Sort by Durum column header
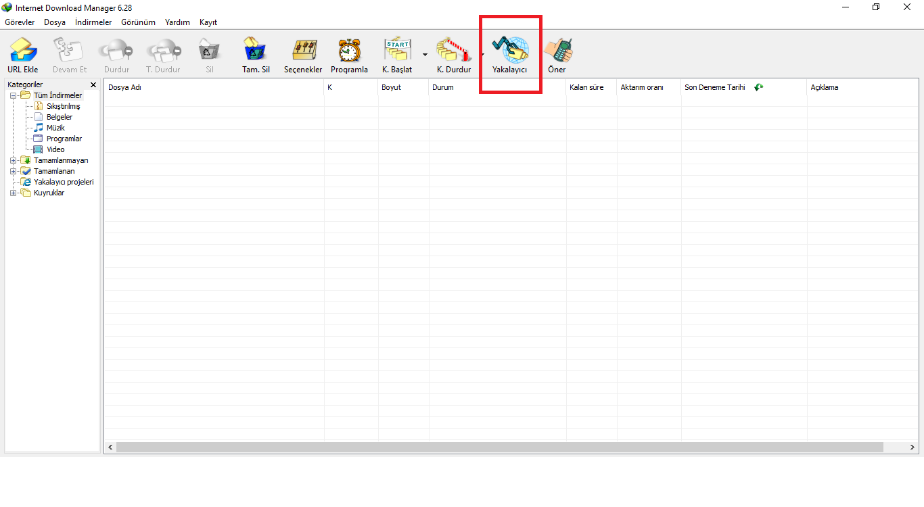 497,87
